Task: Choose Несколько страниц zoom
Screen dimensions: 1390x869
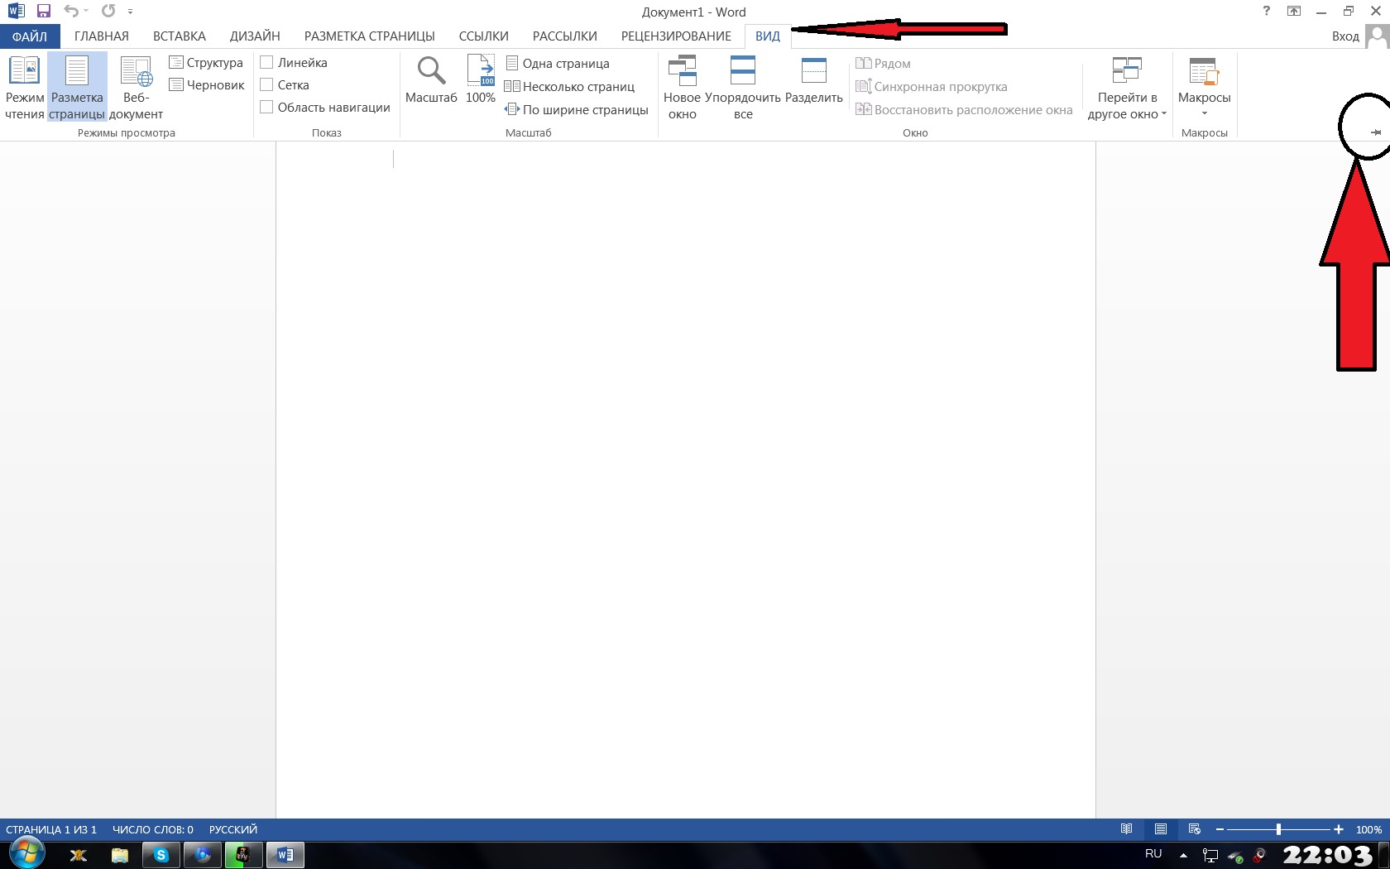Action: 569,86
